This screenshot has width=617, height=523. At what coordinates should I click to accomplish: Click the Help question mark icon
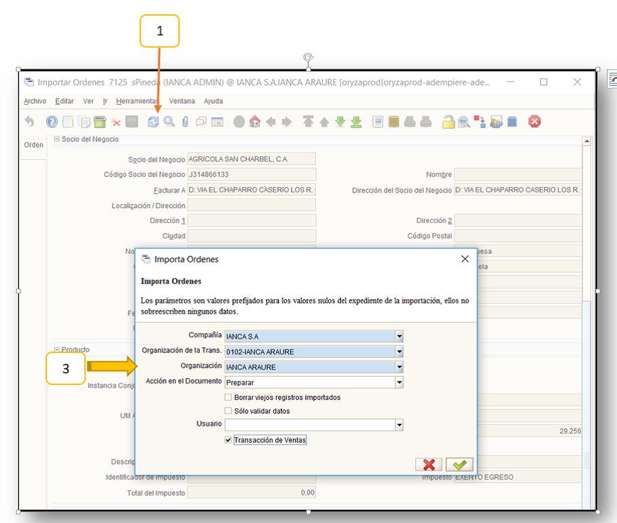coord(51,122)
